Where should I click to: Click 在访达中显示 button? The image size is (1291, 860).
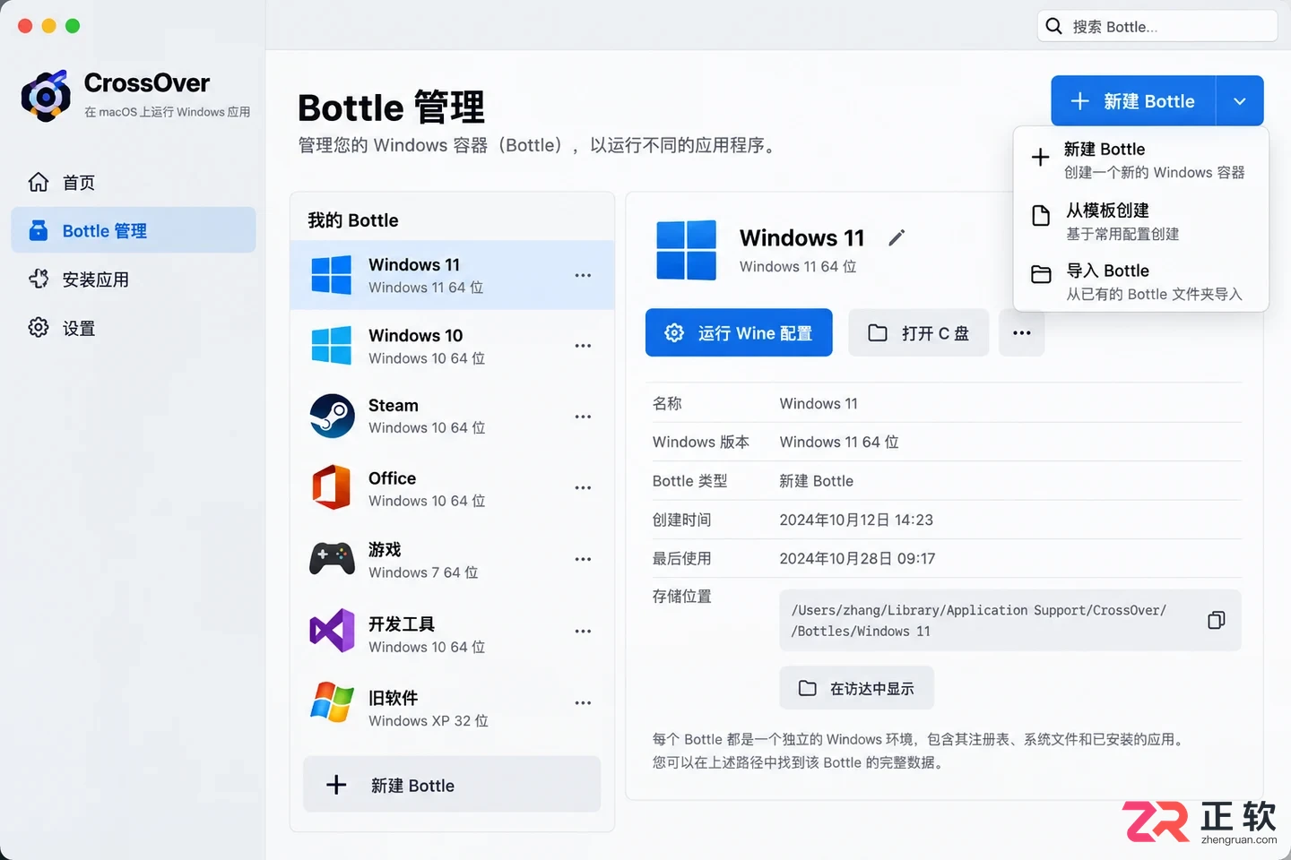tap(857, 688)
